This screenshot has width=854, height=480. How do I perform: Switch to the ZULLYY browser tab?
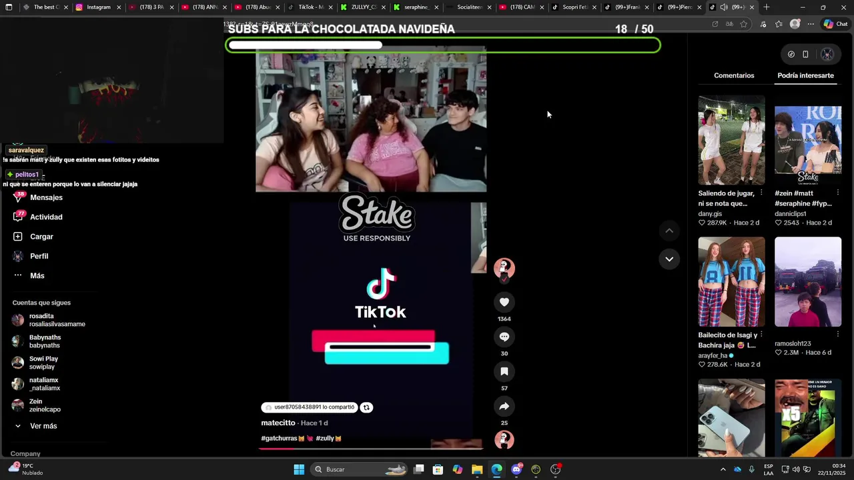tap(363, 7)
